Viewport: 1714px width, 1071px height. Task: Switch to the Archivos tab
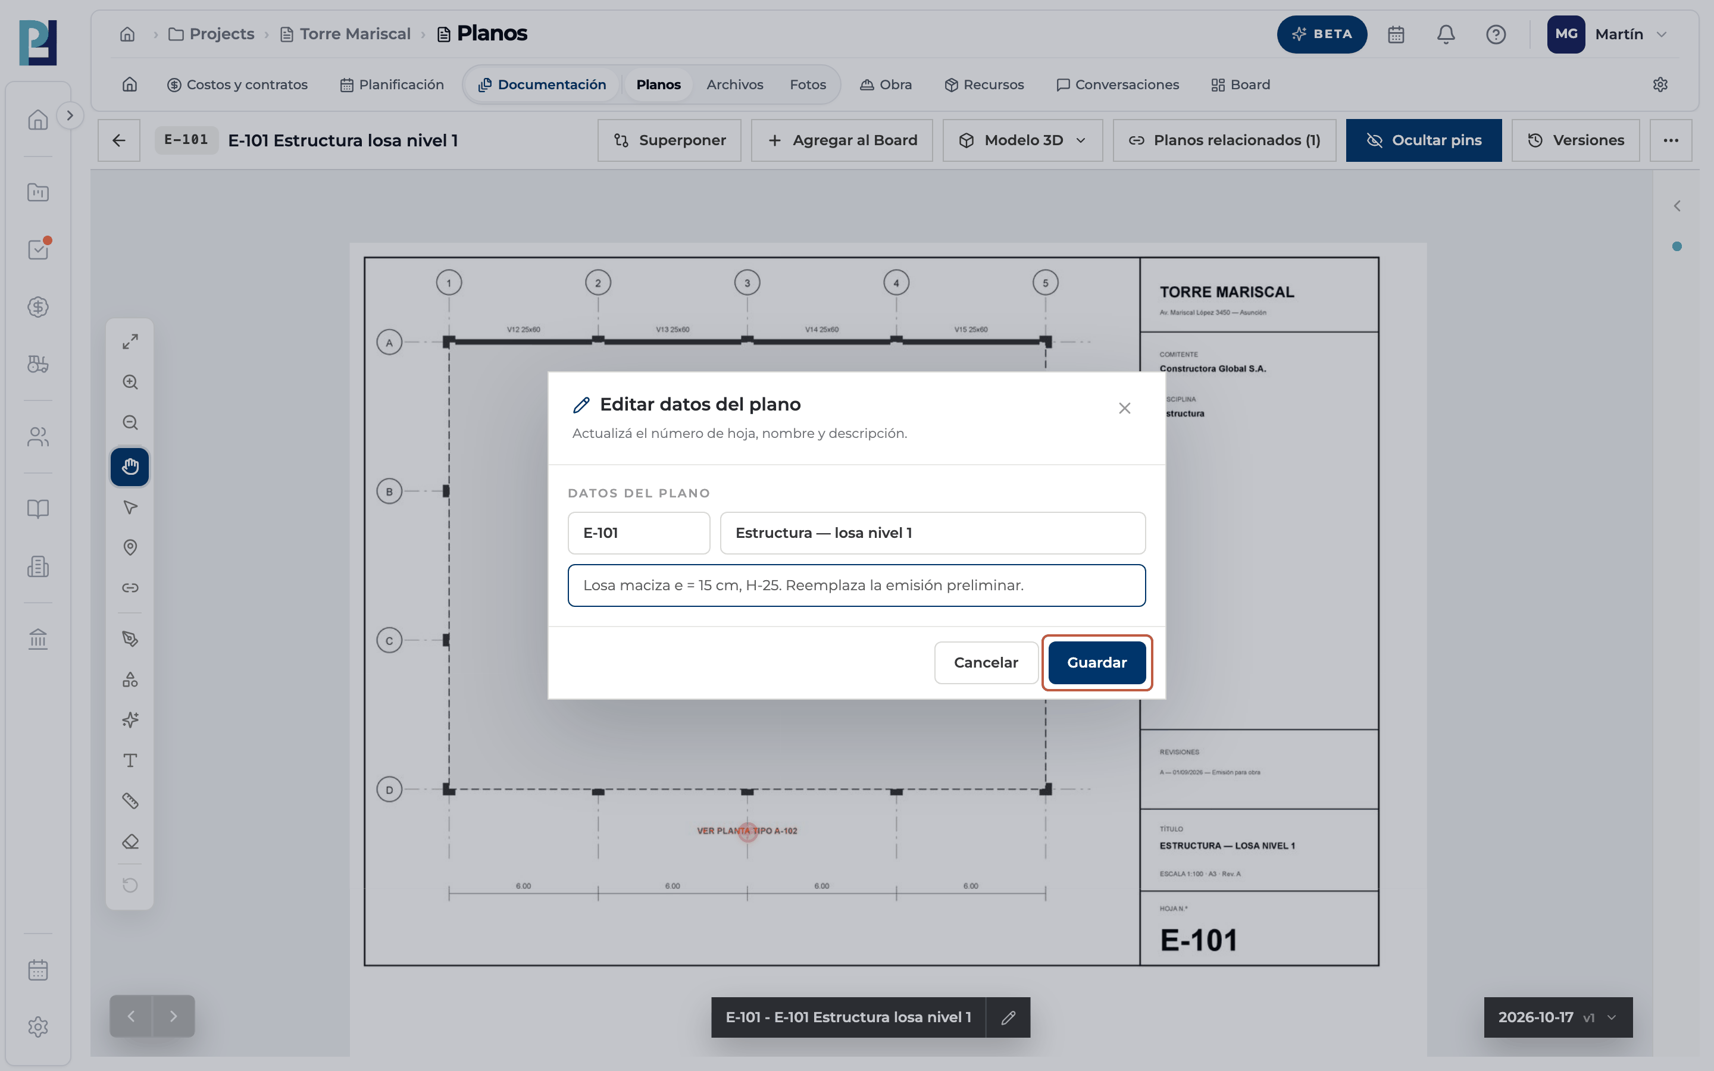[x=734, y=84]
